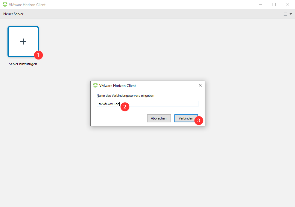Click the dialog's VMware Horizon Client title text
This screenshot has height=207, width=295.
[117, 85]
